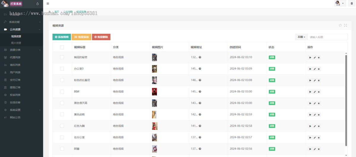Image resolution: width=356 pixels, height=157 pixels.
Task: Toggle 启用 status badge for 销冠的秘密
Action: (x=272, y=57)
